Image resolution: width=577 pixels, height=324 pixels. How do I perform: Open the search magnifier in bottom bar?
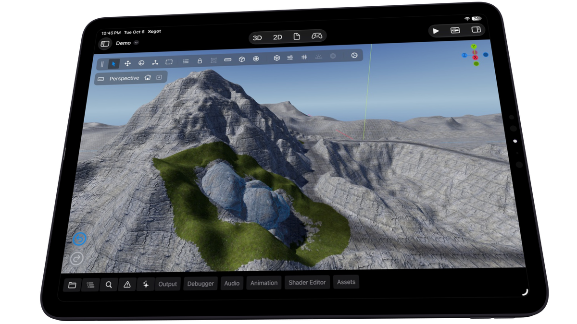pyautogui.click(x=109, y=285)
